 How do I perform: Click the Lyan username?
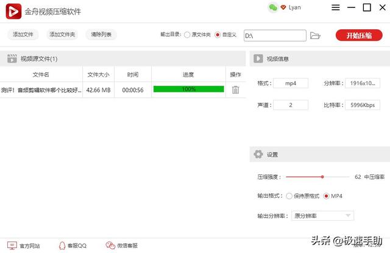click(295, 7)
